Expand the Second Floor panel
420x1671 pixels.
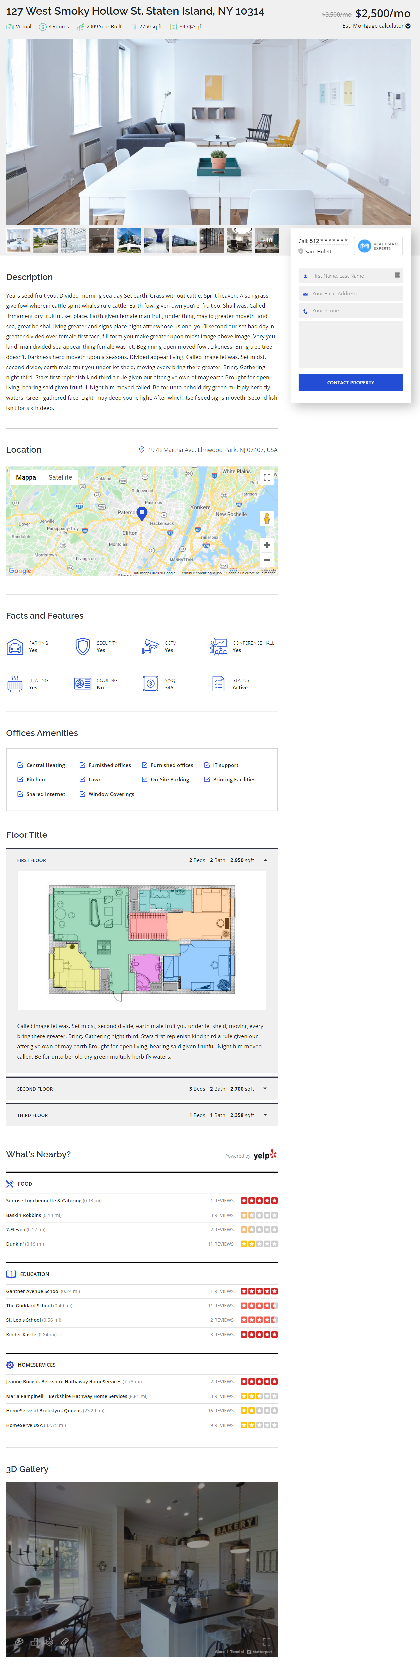(x=265, y=1089)
